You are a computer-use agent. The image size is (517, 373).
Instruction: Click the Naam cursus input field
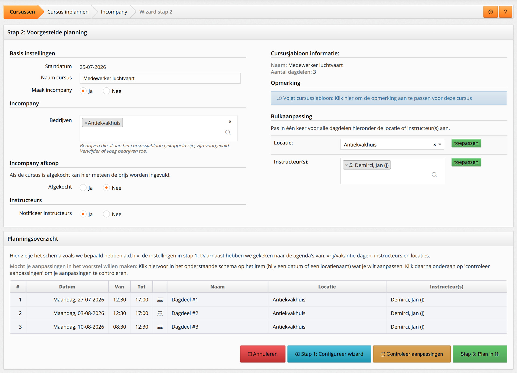pyautogui.click(x=160, y=78)
